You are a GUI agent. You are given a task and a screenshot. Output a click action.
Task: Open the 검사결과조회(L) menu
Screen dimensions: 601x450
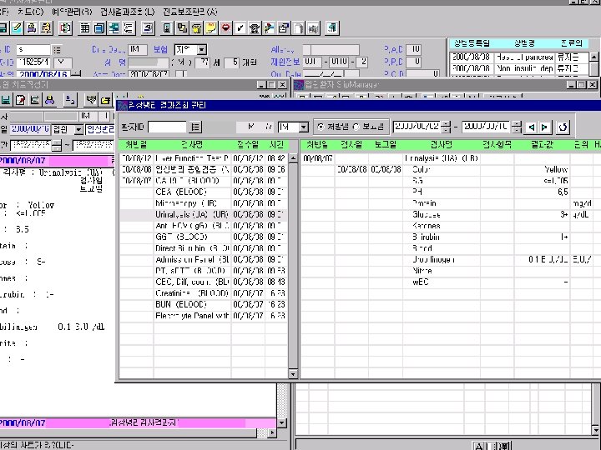(x=128, y=12)
